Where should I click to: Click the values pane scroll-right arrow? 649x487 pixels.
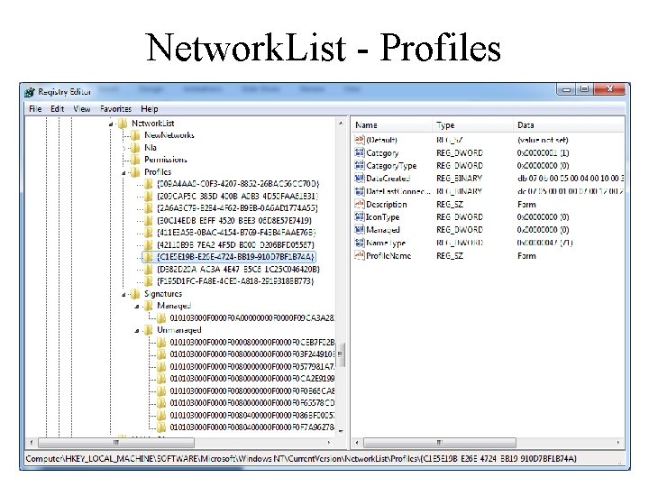618,443
